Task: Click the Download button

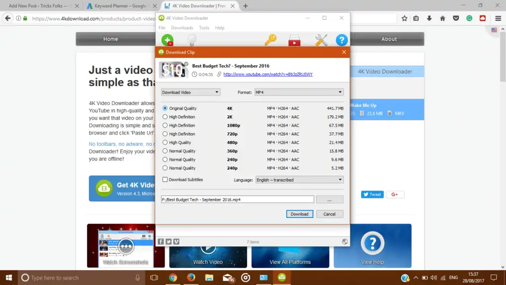Action: (299, 214)
